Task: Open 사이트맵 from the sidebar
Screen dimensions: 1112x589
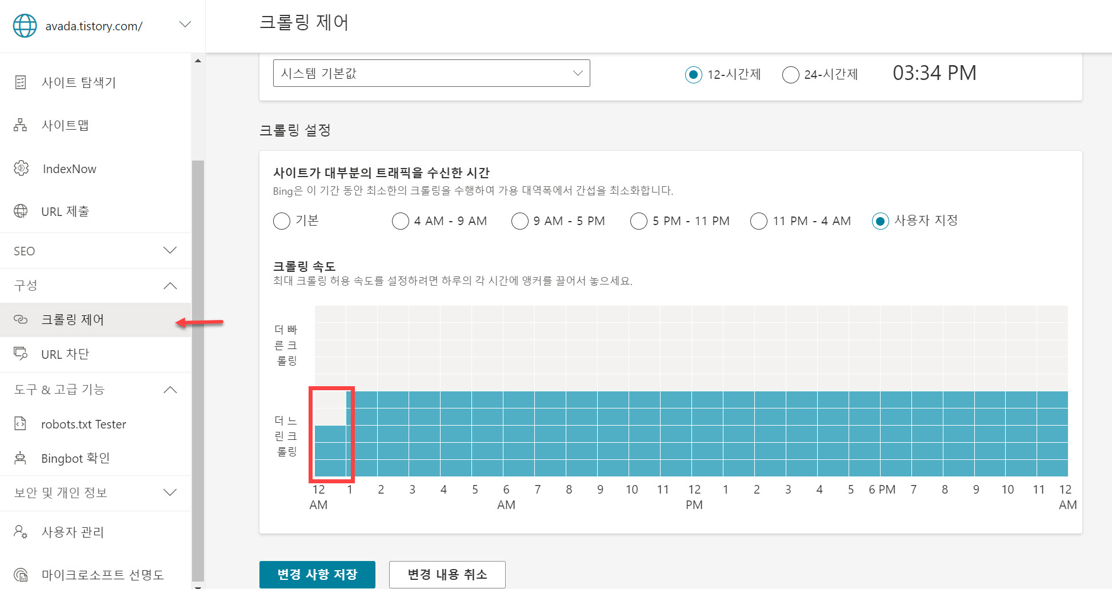Action: tap(66, 125)
